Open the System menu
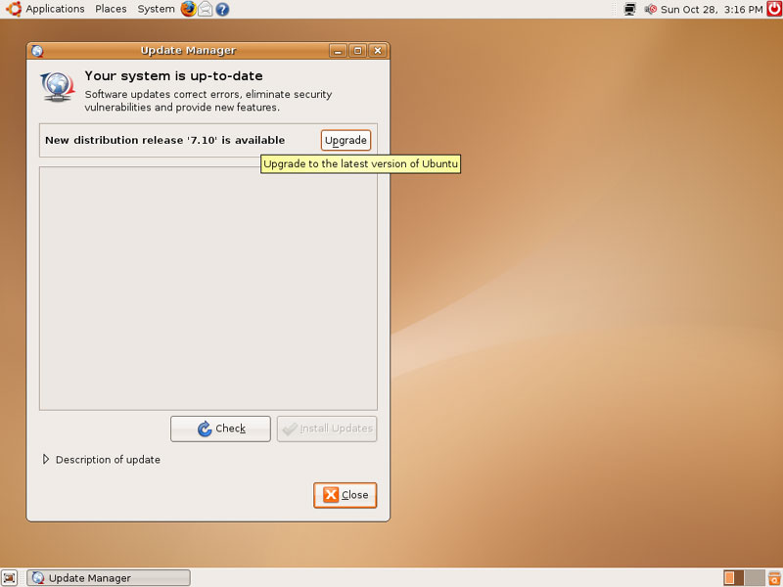Image resolution: width=783 pixels, height=587 pixels. pos(156,9)
